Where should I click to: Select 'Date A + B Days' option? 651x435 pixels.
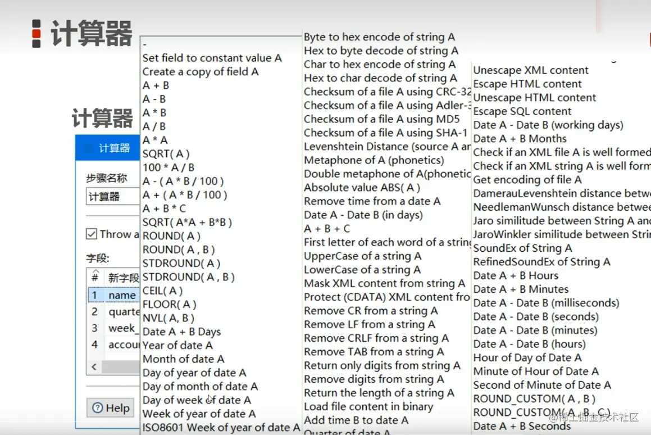point(181,332)
